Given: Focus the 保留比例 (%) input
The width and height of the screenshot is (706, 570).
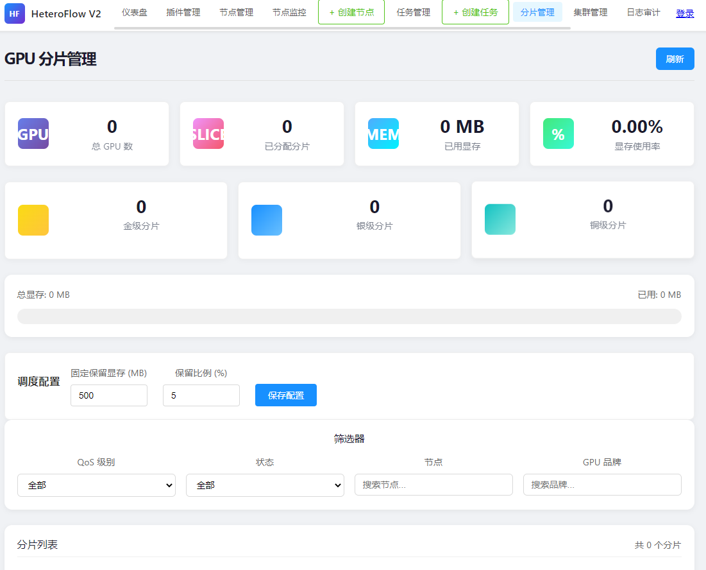Looking at the screenshot, I should coord(201,395).
